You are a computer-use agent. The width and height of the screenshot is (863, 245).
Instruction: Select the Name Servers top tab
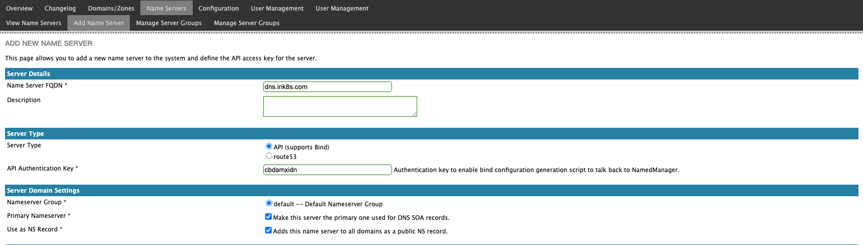(167, 8)
